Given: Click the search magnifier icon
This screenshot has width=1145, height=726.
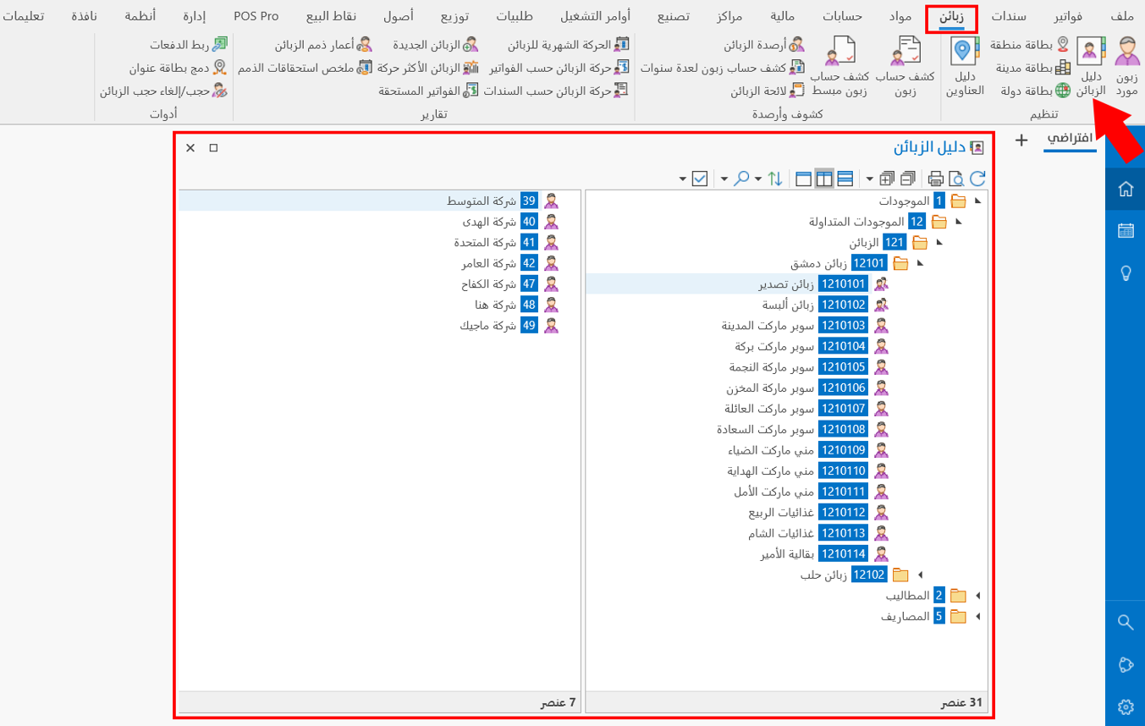Looking at the screenshot, I should [x=742, y=179].
